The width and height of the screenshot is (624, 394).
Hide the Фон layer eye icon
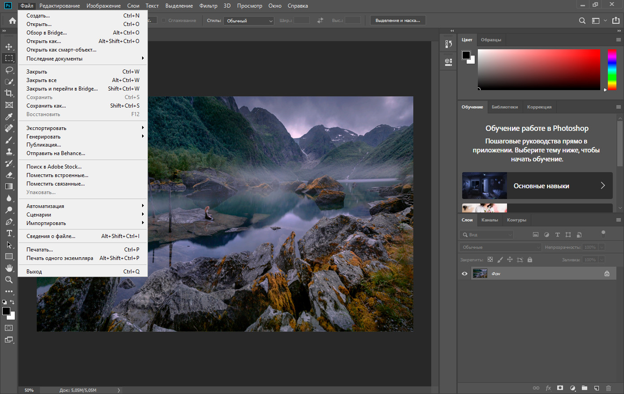[x=464, y=273]
